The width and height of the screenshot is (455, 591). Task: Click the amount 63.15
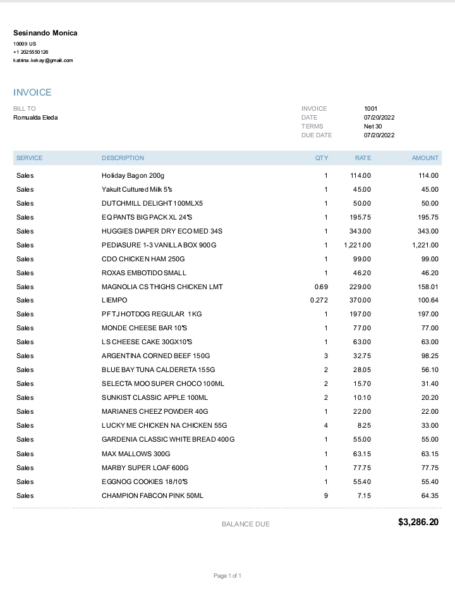tap(430, 454)
